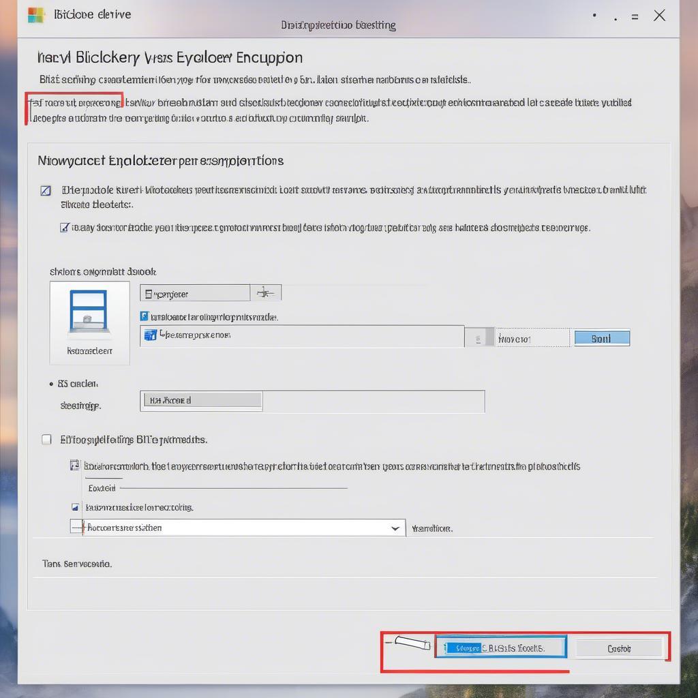Click the colorful Windows logo in title bar
This screenshot has height=698, width=698.
point(36,15)
